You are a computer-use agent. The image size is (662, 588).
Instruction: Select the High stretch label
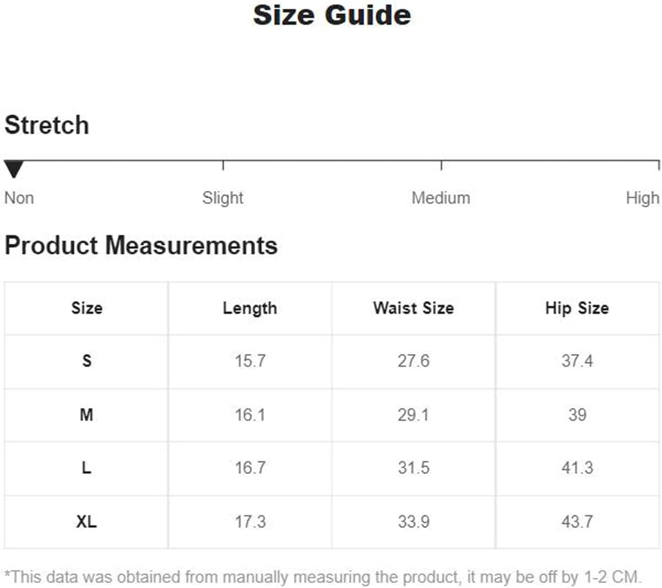pos(643,198)
